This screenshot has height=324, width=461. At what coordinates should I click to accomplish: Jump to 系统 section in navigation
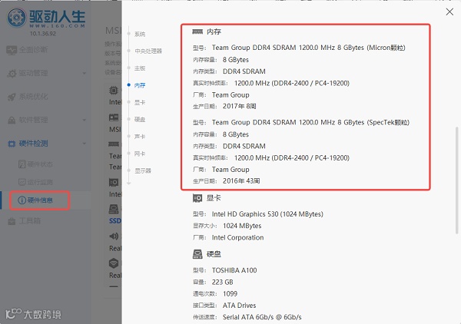coord(140,34)
